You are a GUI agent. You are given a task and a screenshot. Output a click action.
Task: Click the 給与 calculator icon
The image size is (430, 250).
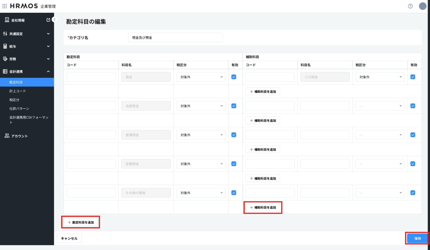[5, 46]
